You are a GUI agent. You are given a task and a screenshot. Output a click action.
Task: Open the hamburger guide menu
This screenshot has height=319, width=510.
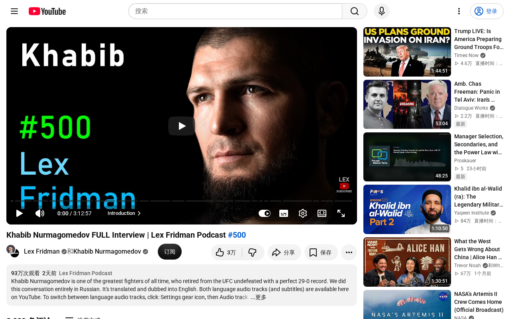click(14, 11)
